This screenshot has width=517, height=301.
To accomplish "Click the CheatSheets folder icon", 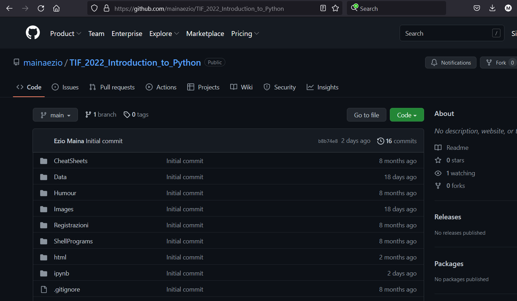I will [x=44, y=161].
